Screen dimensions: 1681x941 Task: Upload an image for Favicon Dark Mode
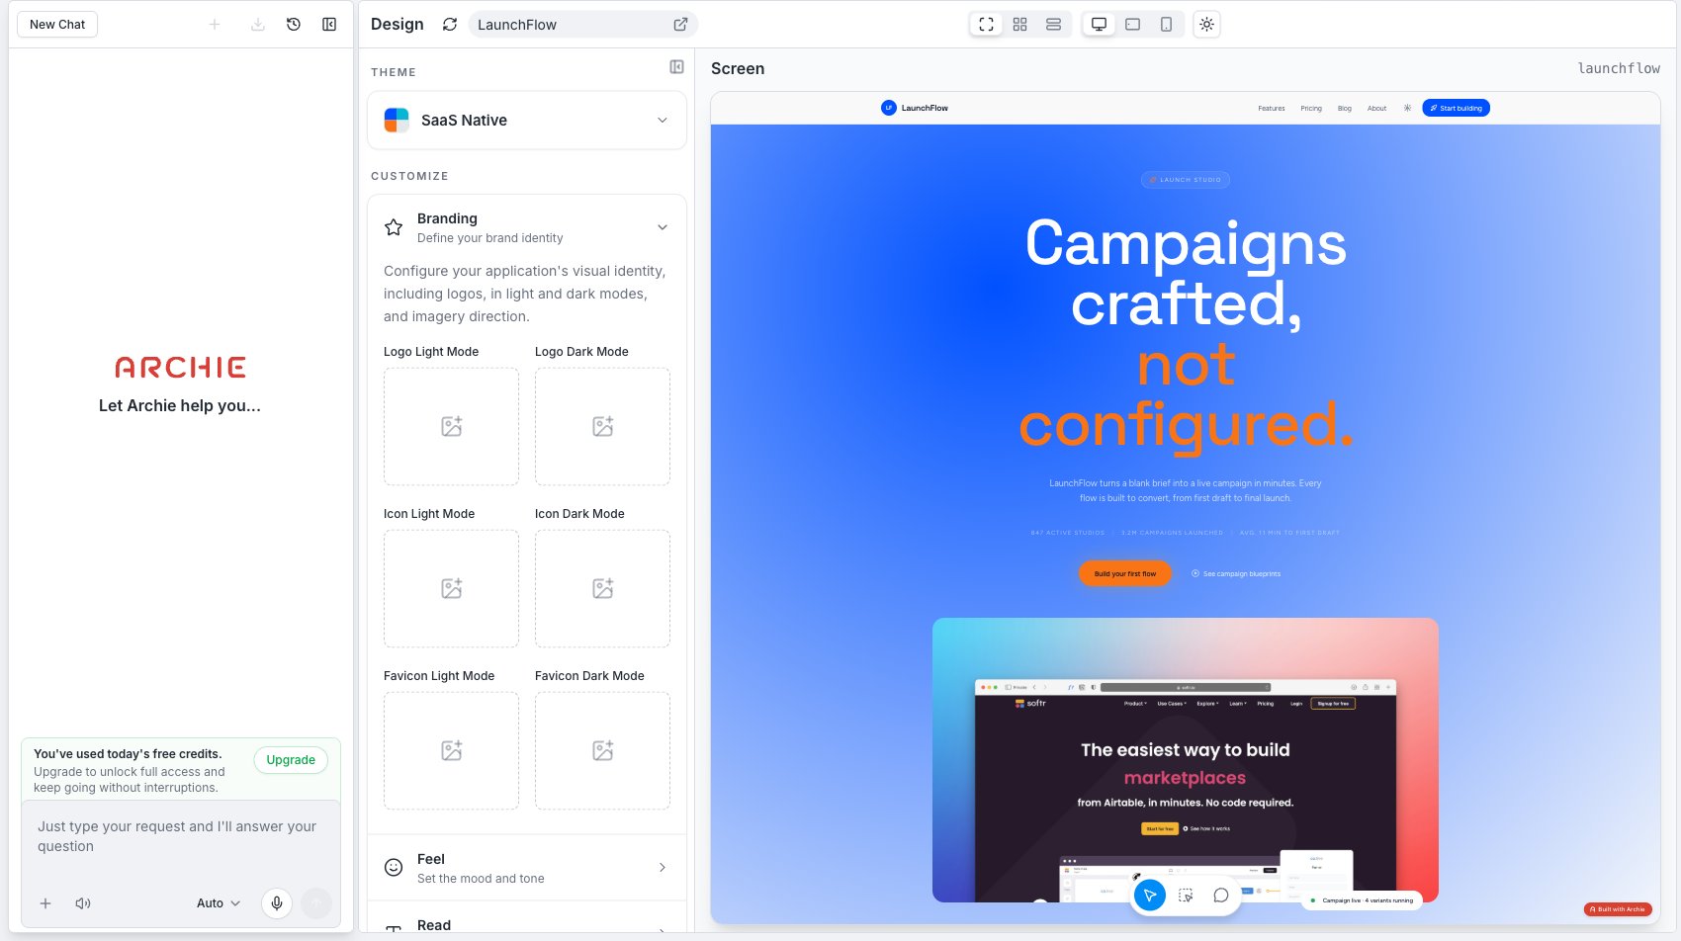(x=602, y=750)
